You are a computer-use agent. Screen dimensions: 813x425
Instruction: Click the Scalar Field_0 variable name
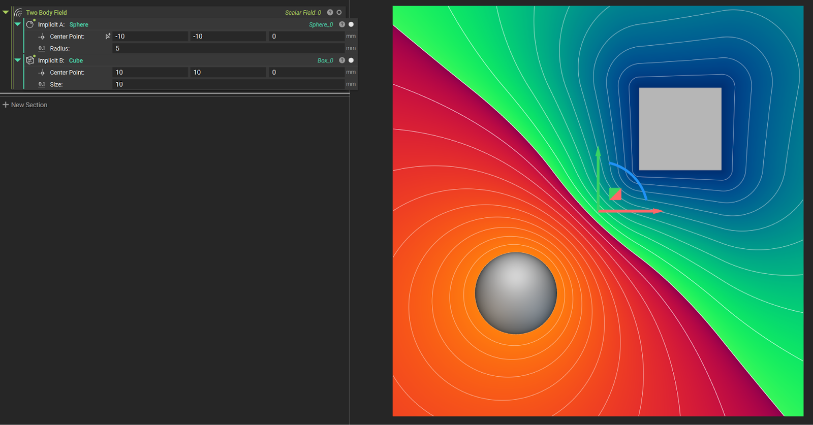click(x=303, y=12)
